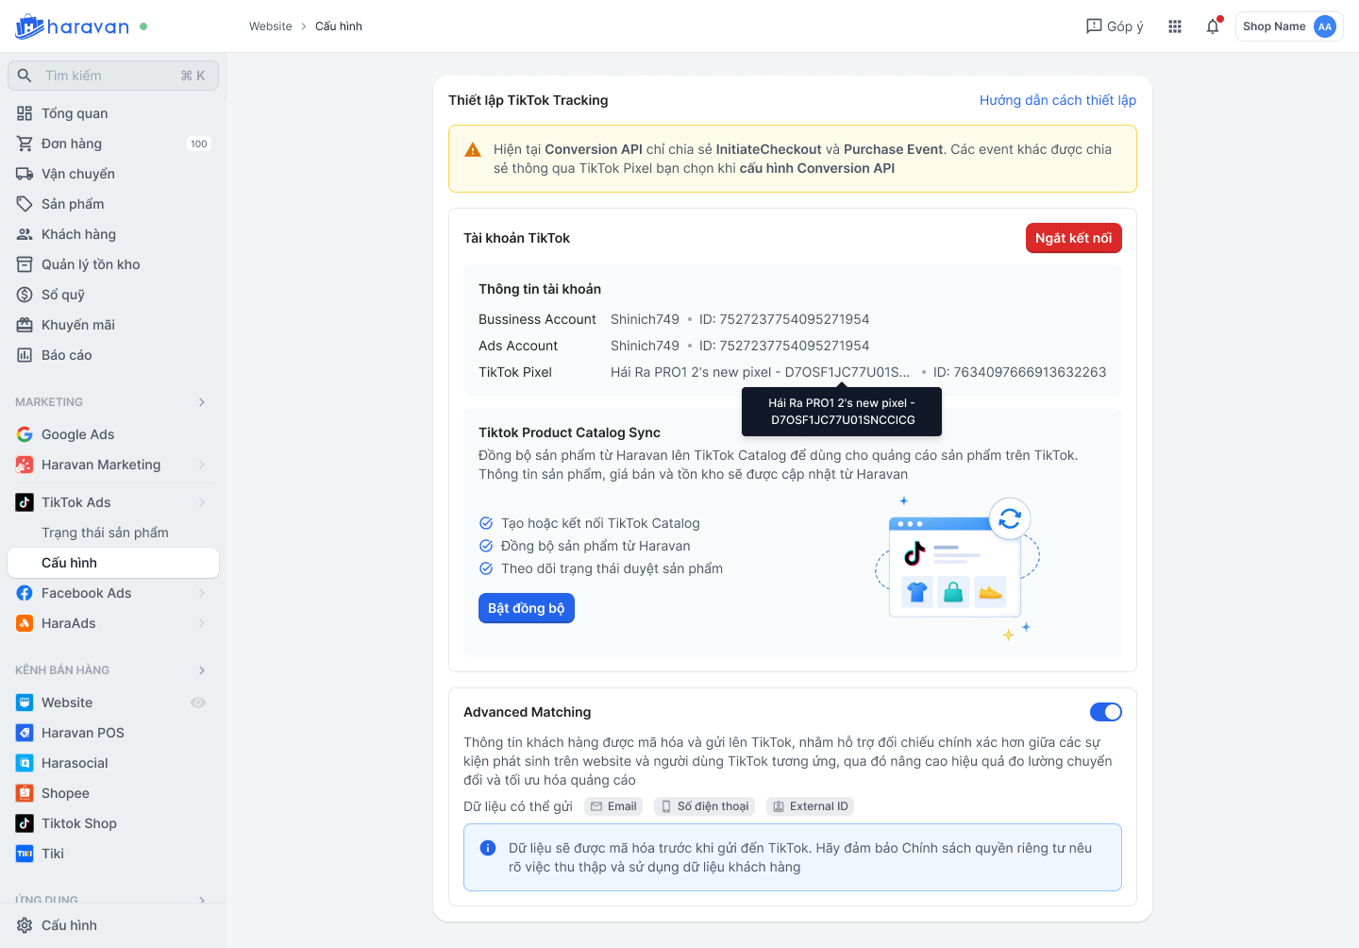Viewport: 1359px width, 948px height.
Task: Click the Sản phẩm tag icon
Action: tap(25, 204)
